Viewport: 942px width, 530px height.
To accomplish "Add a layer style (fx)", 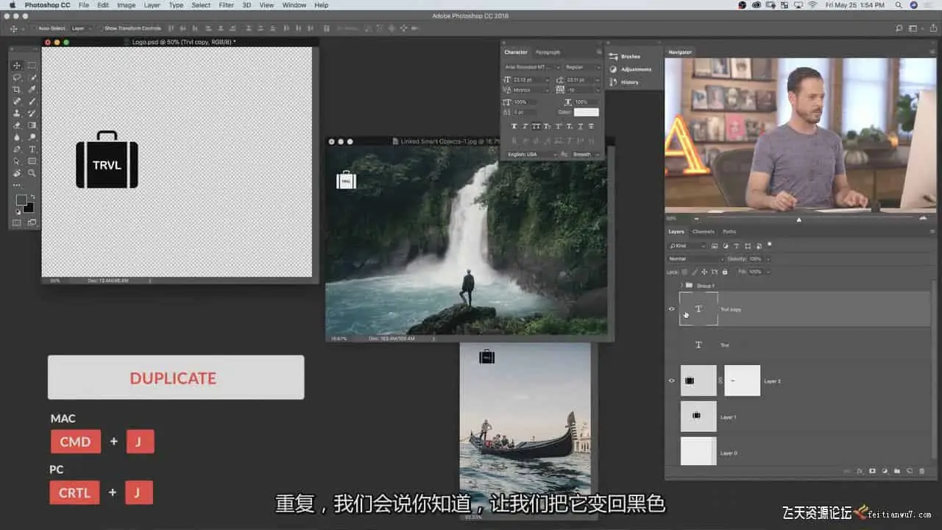I will [860, 470].
